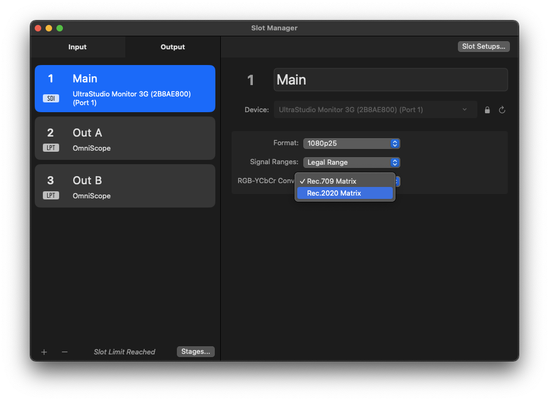Select slot 3 Out B in list
Screen dimensions: 549x401
[x=125, y=186]
